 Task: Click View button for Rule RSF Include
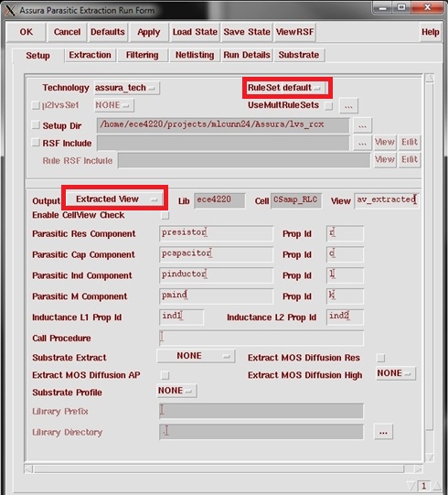[385, 160]
